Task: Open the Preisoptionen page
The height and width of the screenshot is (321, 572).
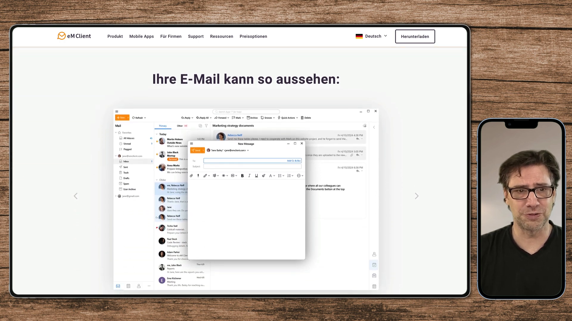Action: click(x=253, y=36)
